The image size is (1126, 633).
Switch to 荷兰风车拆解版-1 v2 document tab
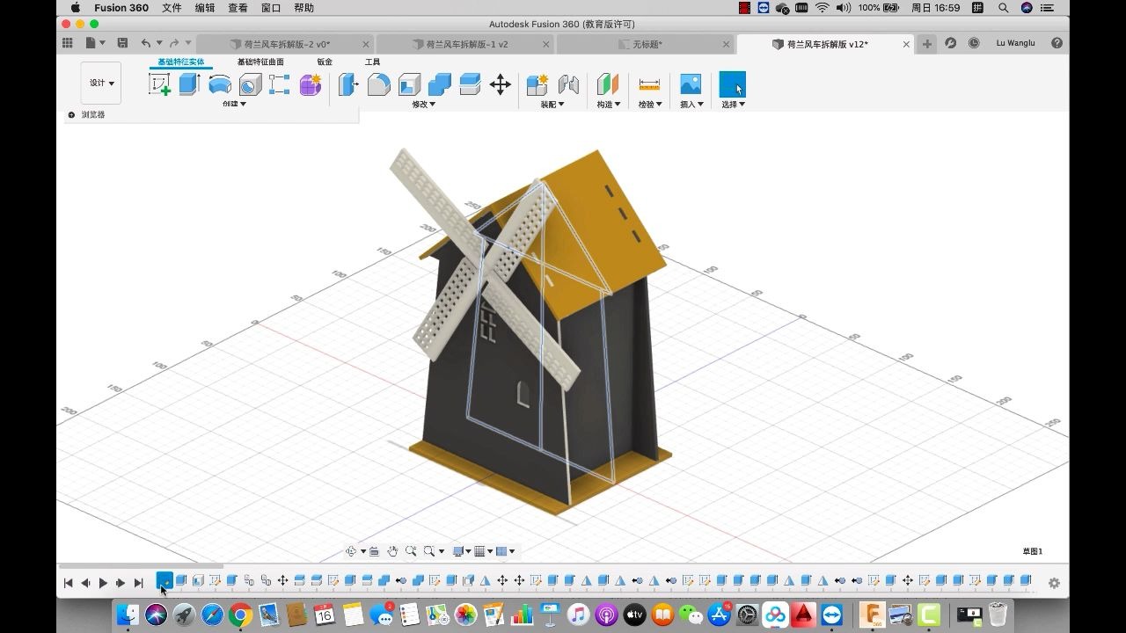click(x=465, y=44)
